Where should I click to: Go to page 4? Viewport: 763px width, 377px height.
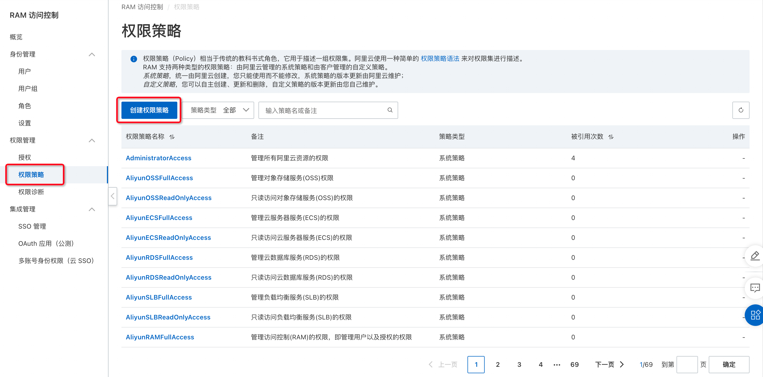541,364
